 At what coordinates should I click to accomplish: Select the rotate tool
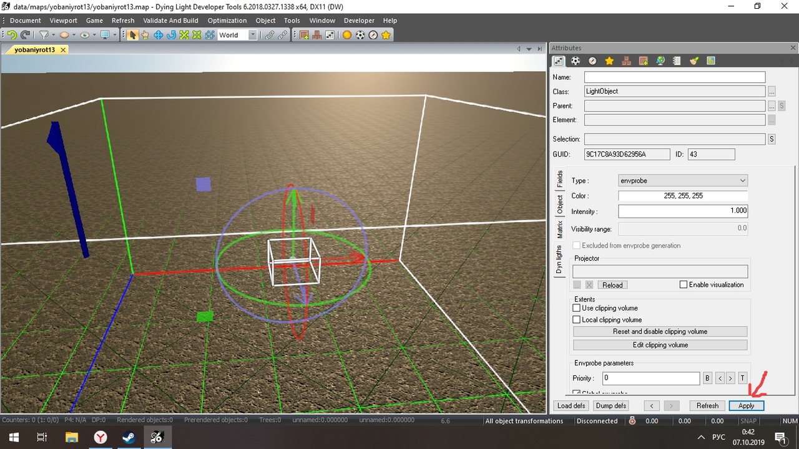click(x=171, y=35)
